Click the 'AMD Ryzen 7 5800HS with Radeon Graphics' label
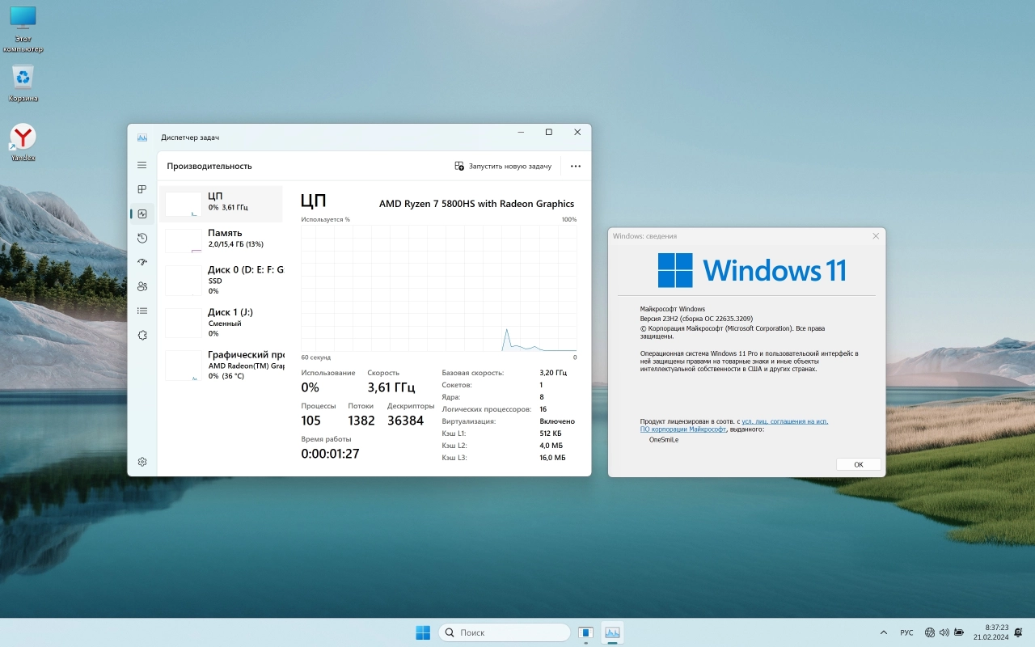1035x647 pixels. 476,204
